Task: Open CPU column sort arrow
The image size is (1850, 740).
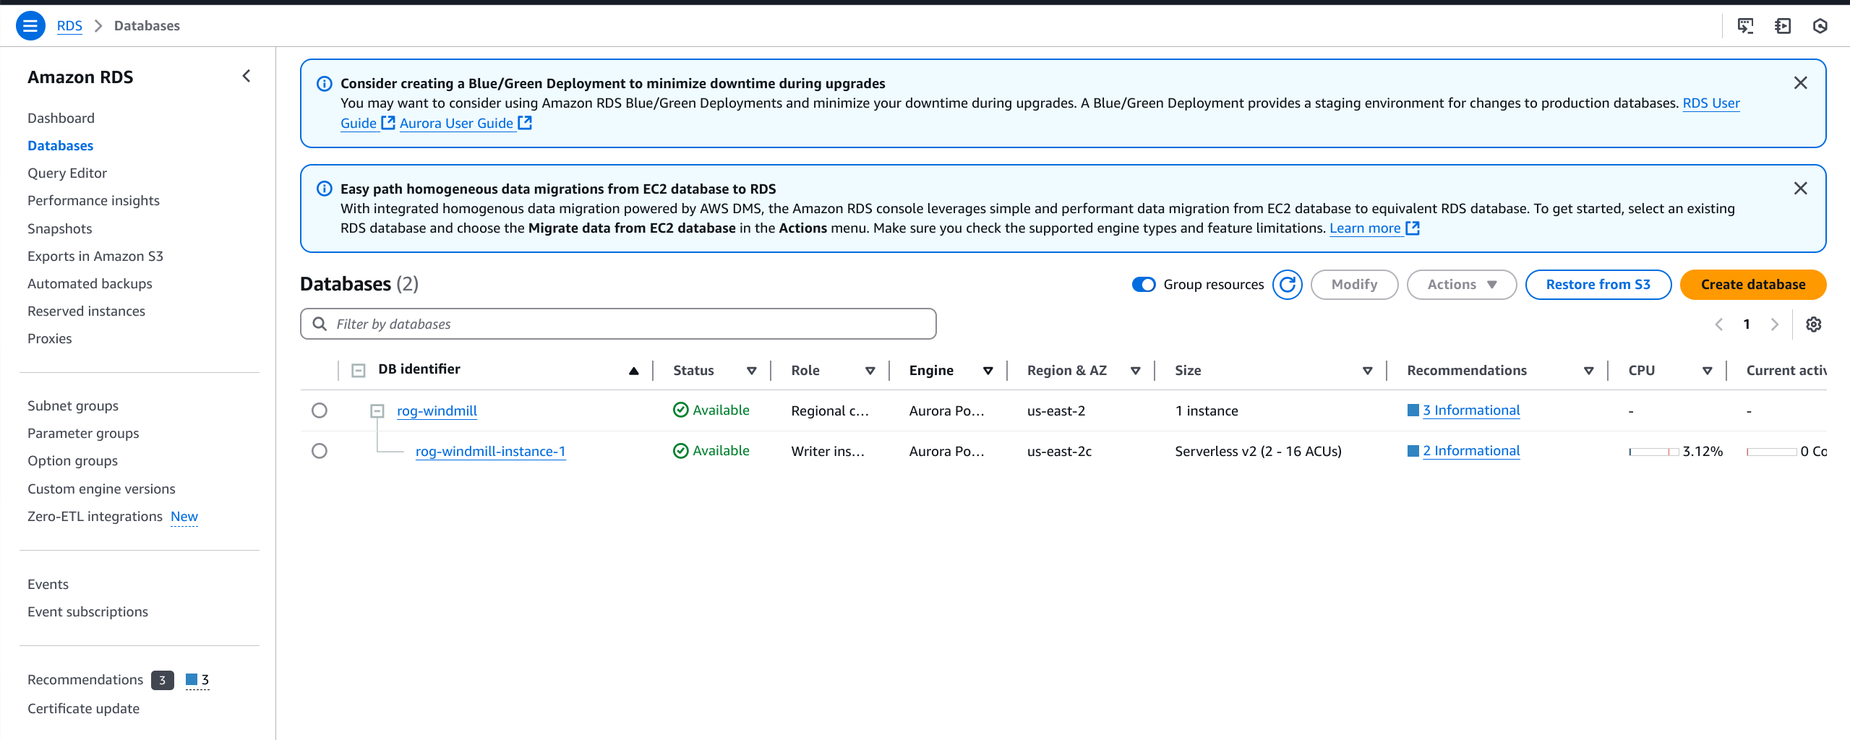Action: (1708, 371)
